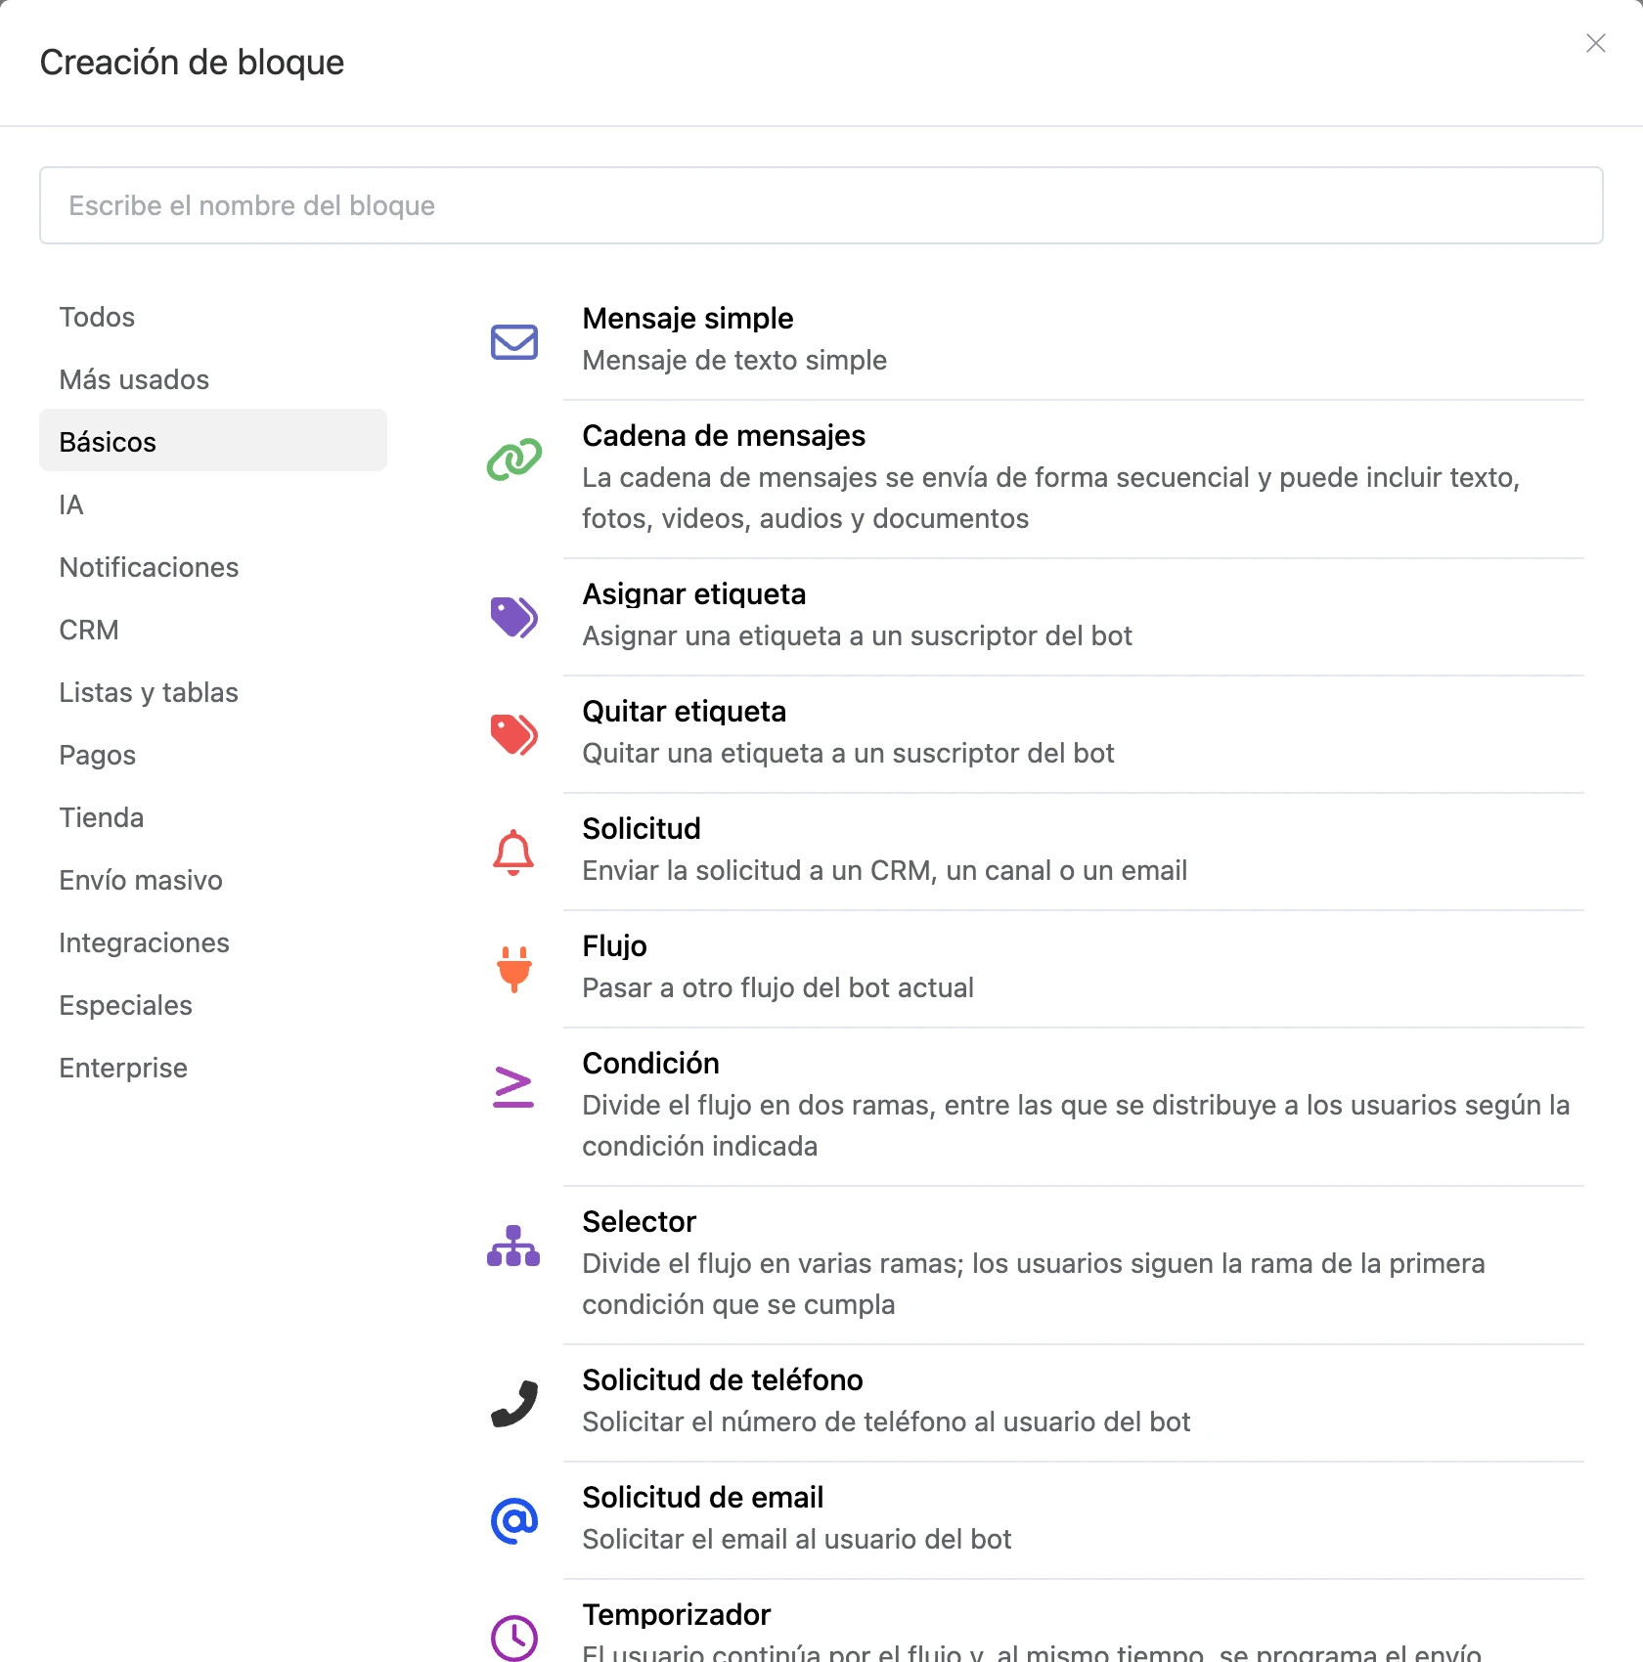
Task: Pick the Asignar etiqueta block title
Action: click(694, 594)
